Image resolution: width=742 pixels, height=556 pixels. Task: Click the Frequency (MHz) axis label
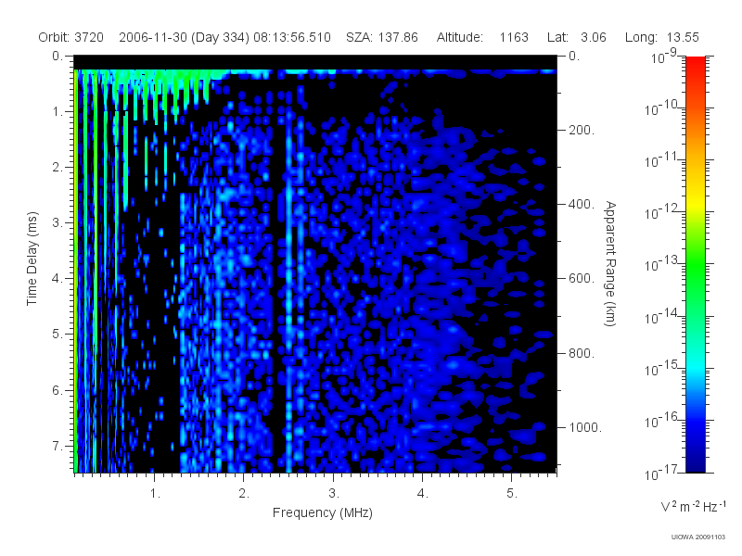tap(322, 512)
